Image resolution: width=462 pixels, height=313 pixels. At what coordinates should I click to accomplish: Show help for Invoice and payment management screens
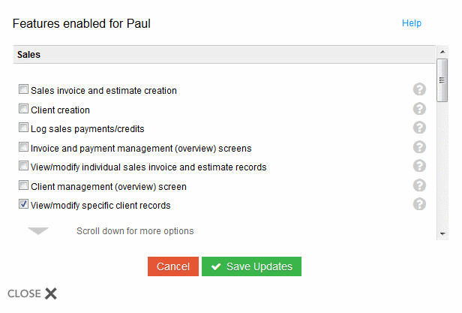[420, 147]
